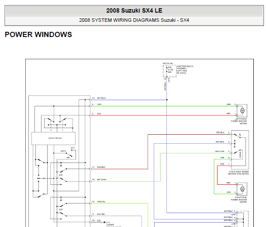Click the GRN pin 4 label at the sub switch
The image size is (266, 227).
[225, 158]
